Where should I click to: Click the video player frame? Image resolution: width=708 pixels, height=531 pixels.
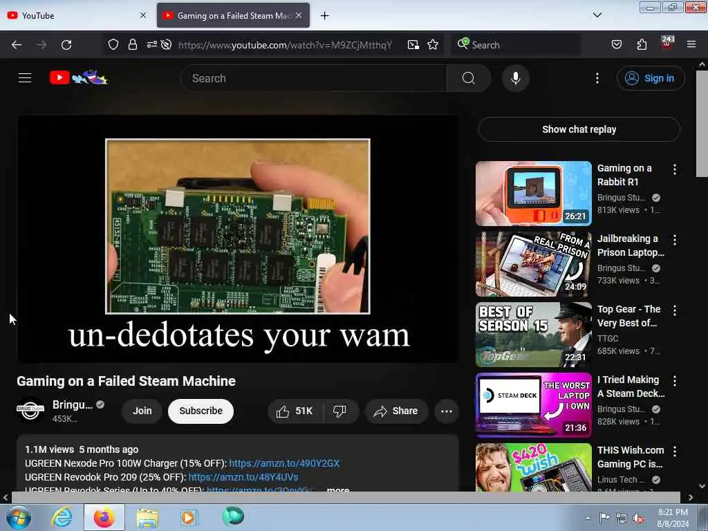pyautogui.click(x=238, y=239)
